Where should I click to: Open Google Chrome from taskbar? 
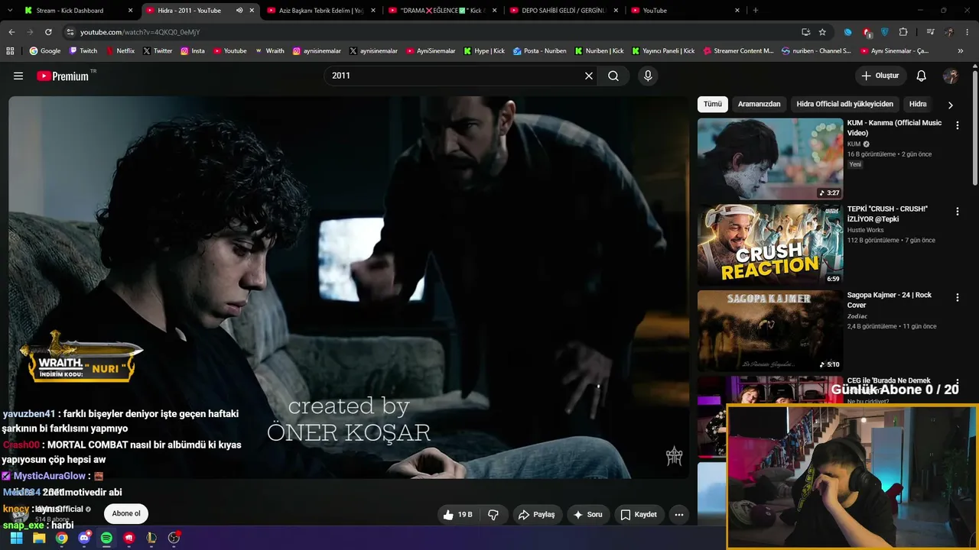[61, 538]
